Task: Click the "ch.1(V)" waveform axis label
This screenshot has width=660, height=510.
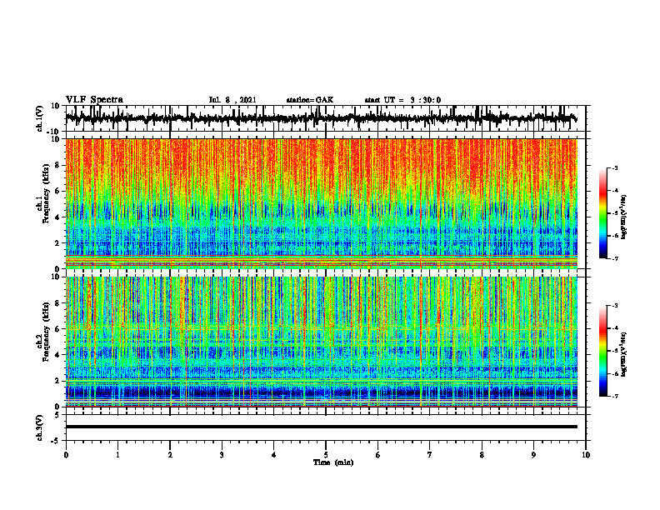Action: tap(39, 118)
